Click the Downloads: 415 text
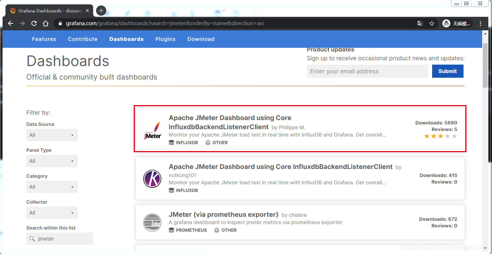 (x=438, y=175)
